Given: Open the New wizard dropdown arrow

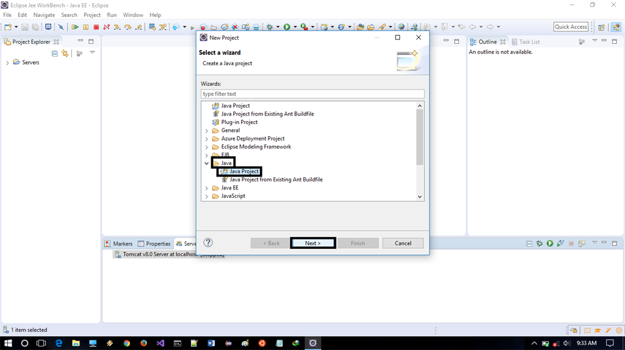Looking at the screenshot, I should (16, 27).
